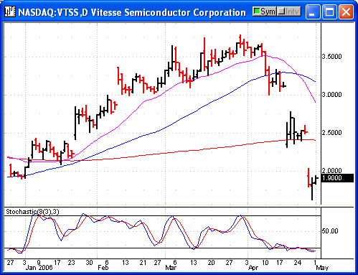
Task: Click the 'Feb' month label on time axis
Action: click(103, 267)
